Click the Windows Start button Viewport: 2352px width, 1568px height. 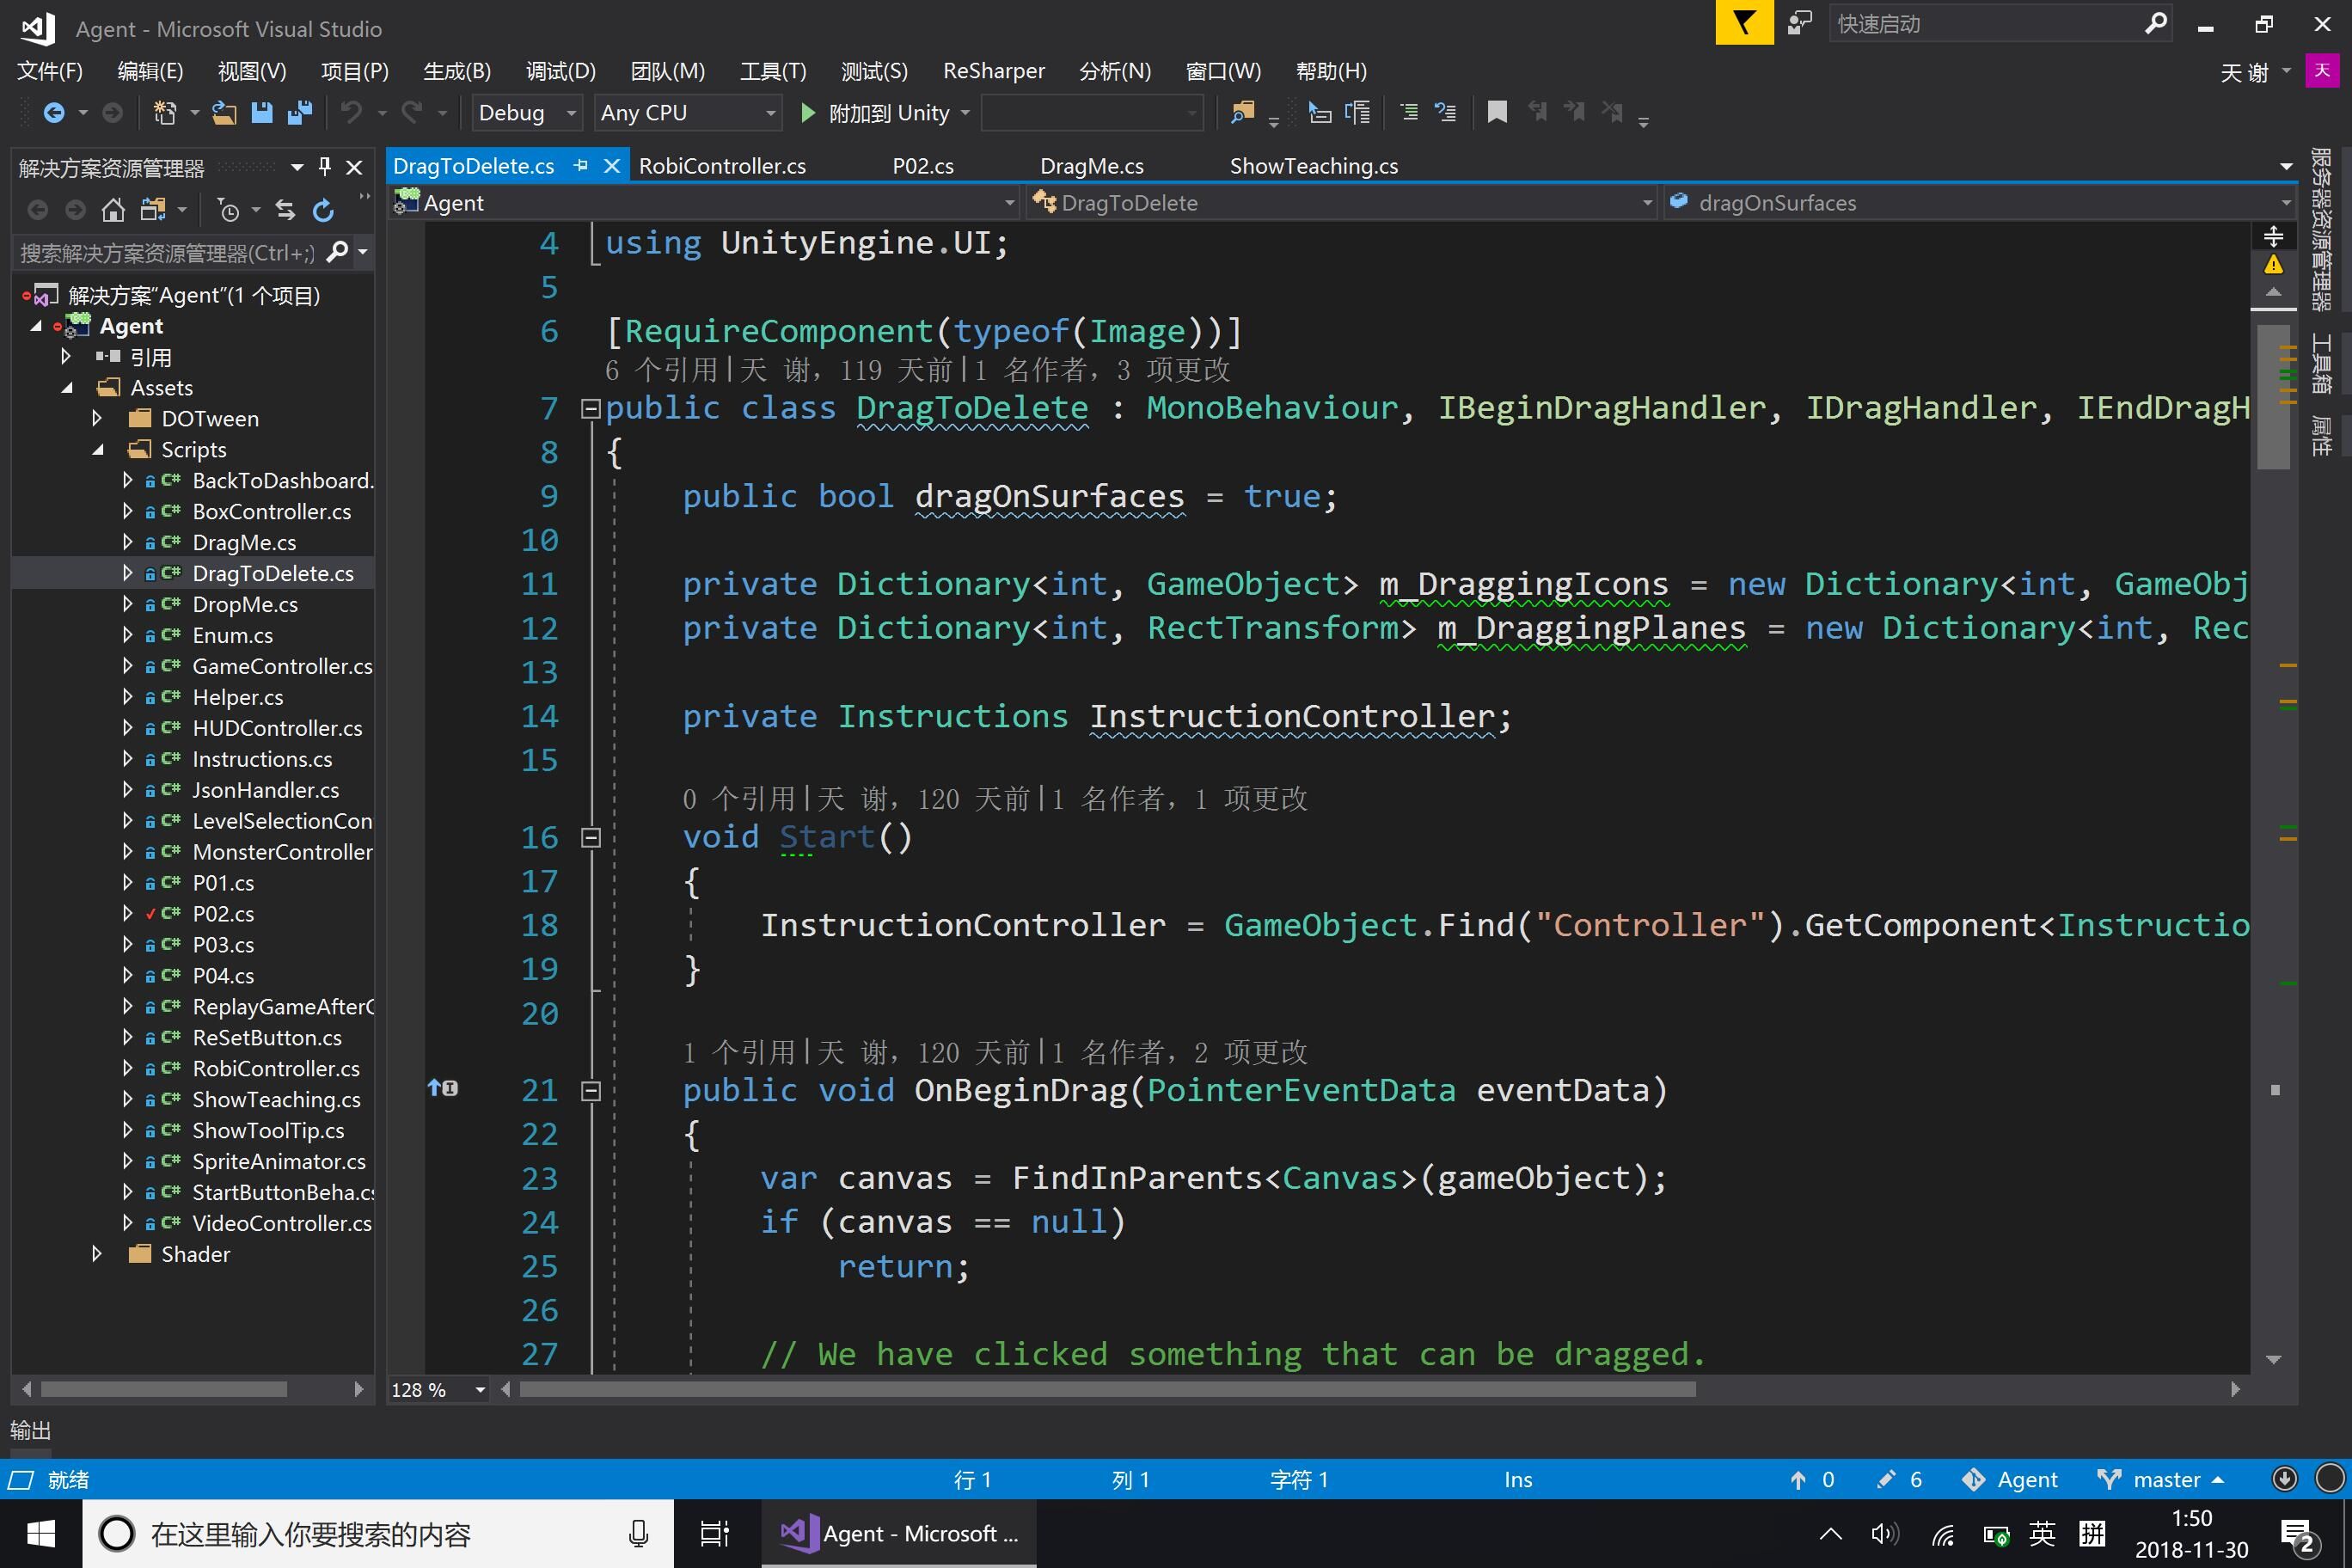tap(41, 1534)
